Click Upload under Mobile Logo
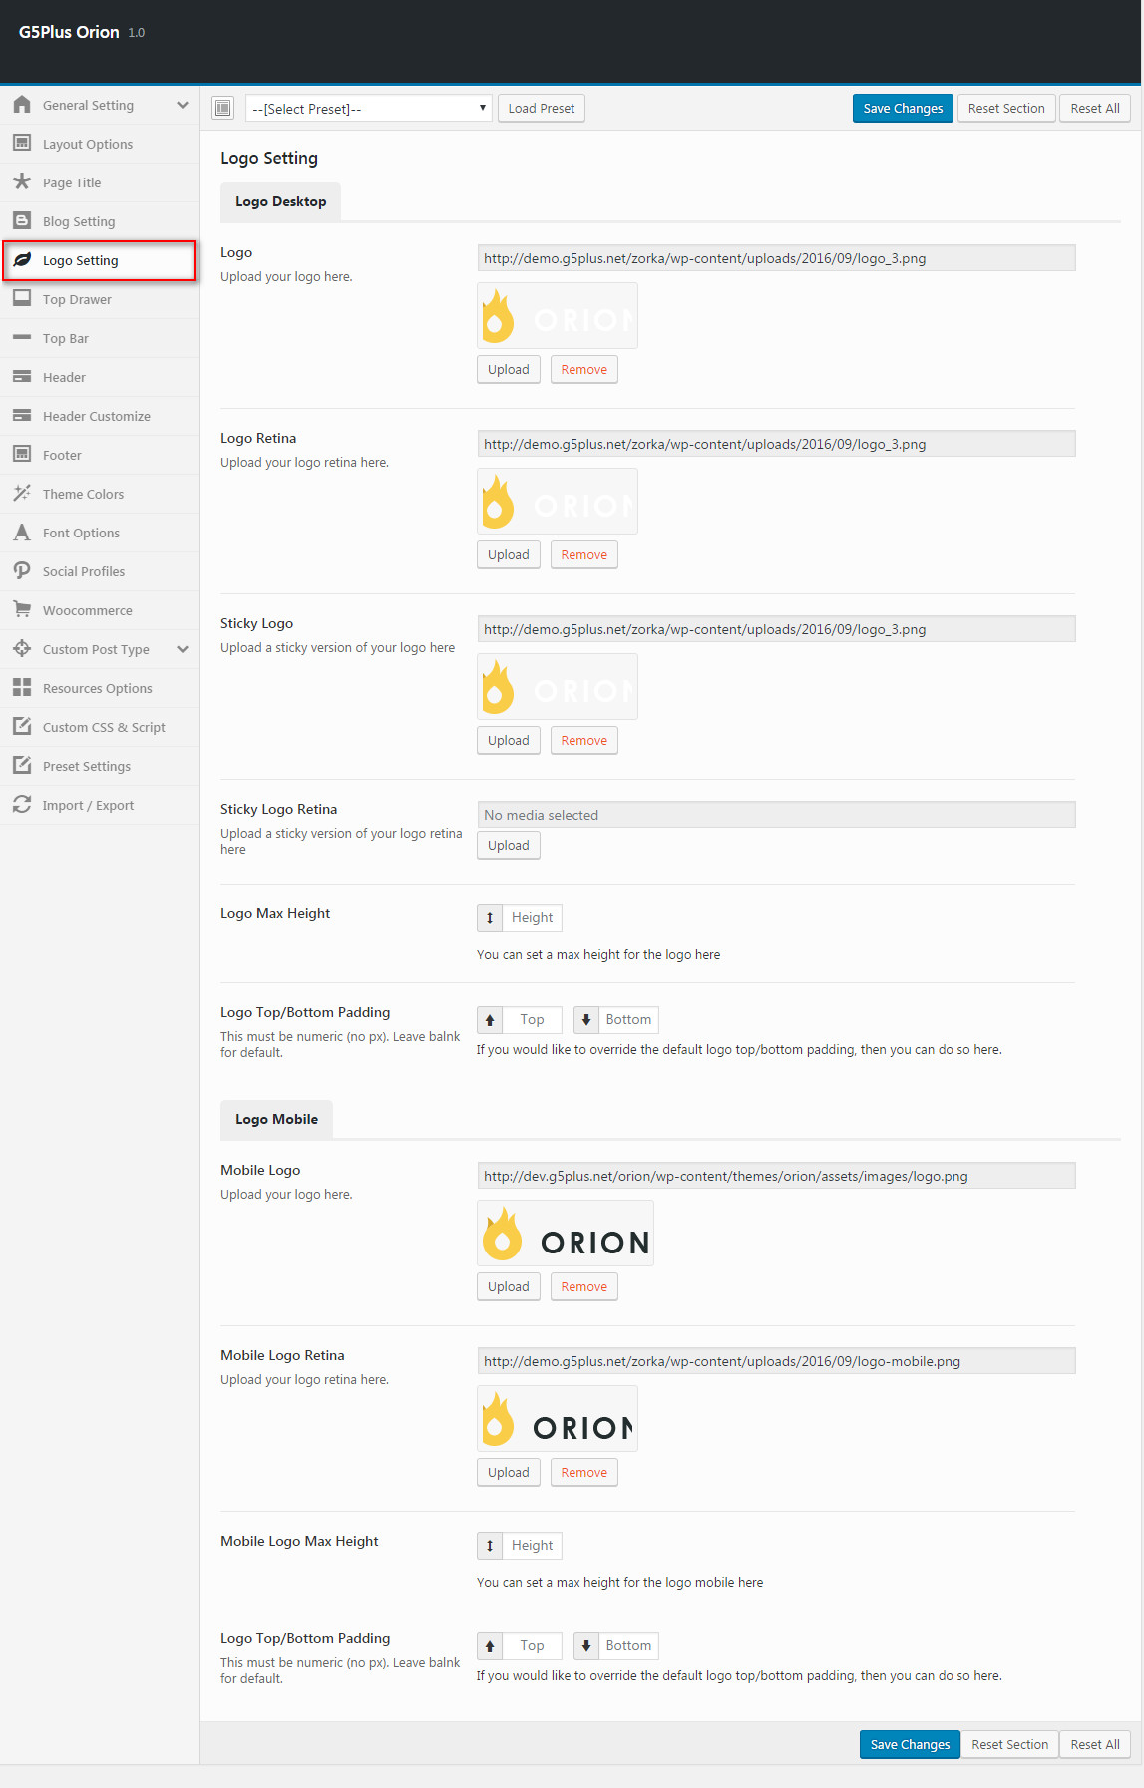This screenshot has width=1144, height=1788. coord(509,1286)
